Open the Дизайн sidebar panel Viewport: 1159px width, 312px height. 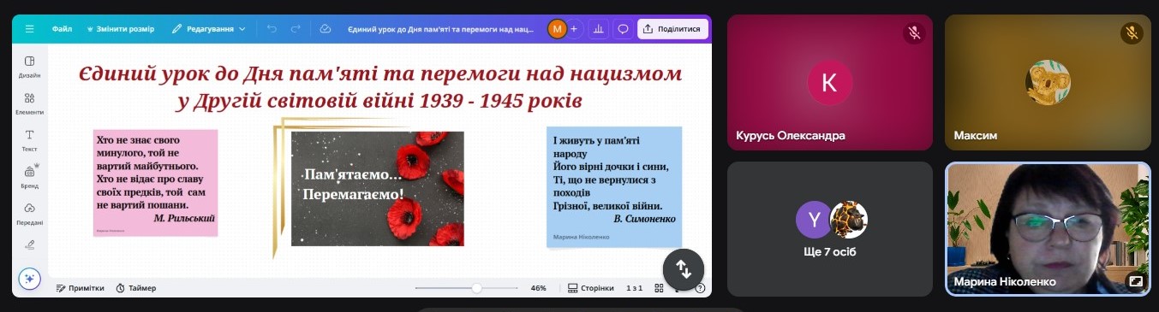point(30,67)
